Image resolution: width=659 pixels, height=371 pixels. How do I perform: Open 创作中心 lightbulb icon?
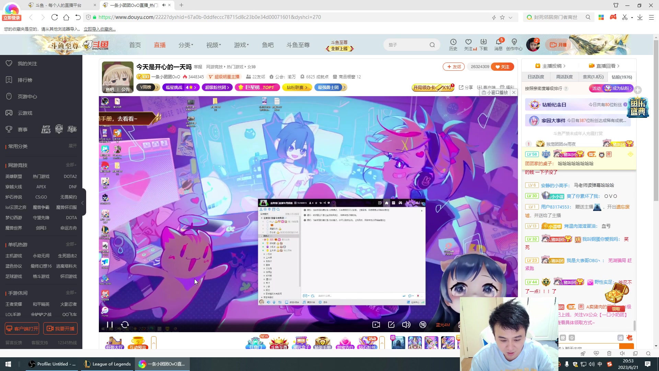pyautogui.click(x=514, y=45)
